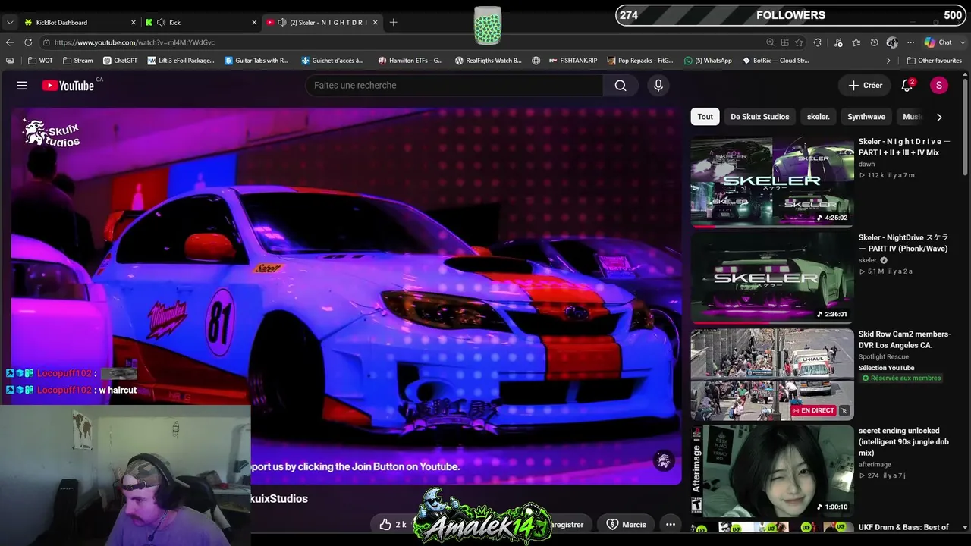971x546 pixels.
Task: Open the Stream bookmarks folder
Action: [x=77, y=61]
